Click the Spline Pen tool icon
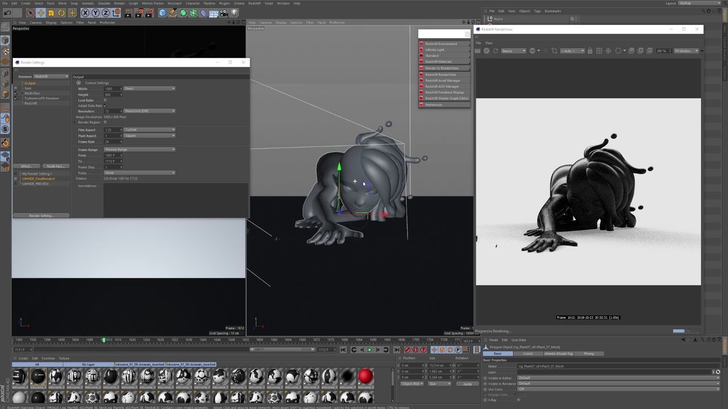728x409 pixels. (173, 12)
